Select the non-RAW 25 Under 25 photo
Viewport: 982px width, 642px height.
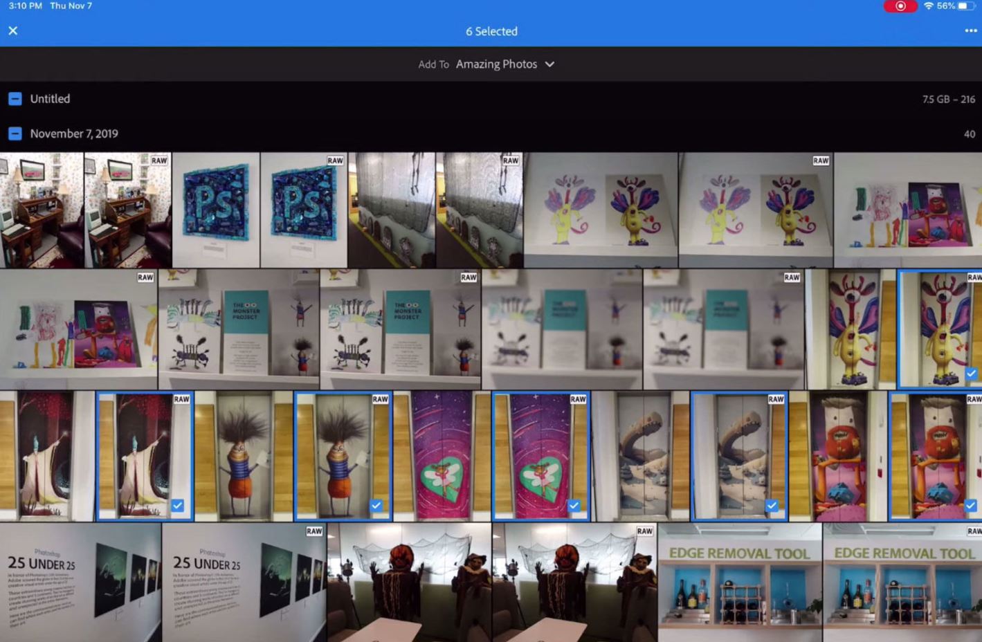[80, 583]
